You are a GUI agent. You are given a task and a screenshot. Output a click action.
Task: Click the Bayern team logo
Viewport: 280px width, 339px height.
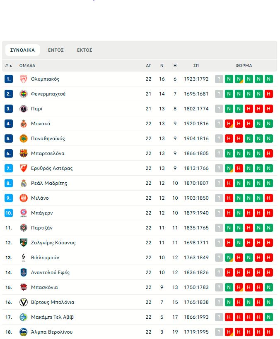(23, 213)
